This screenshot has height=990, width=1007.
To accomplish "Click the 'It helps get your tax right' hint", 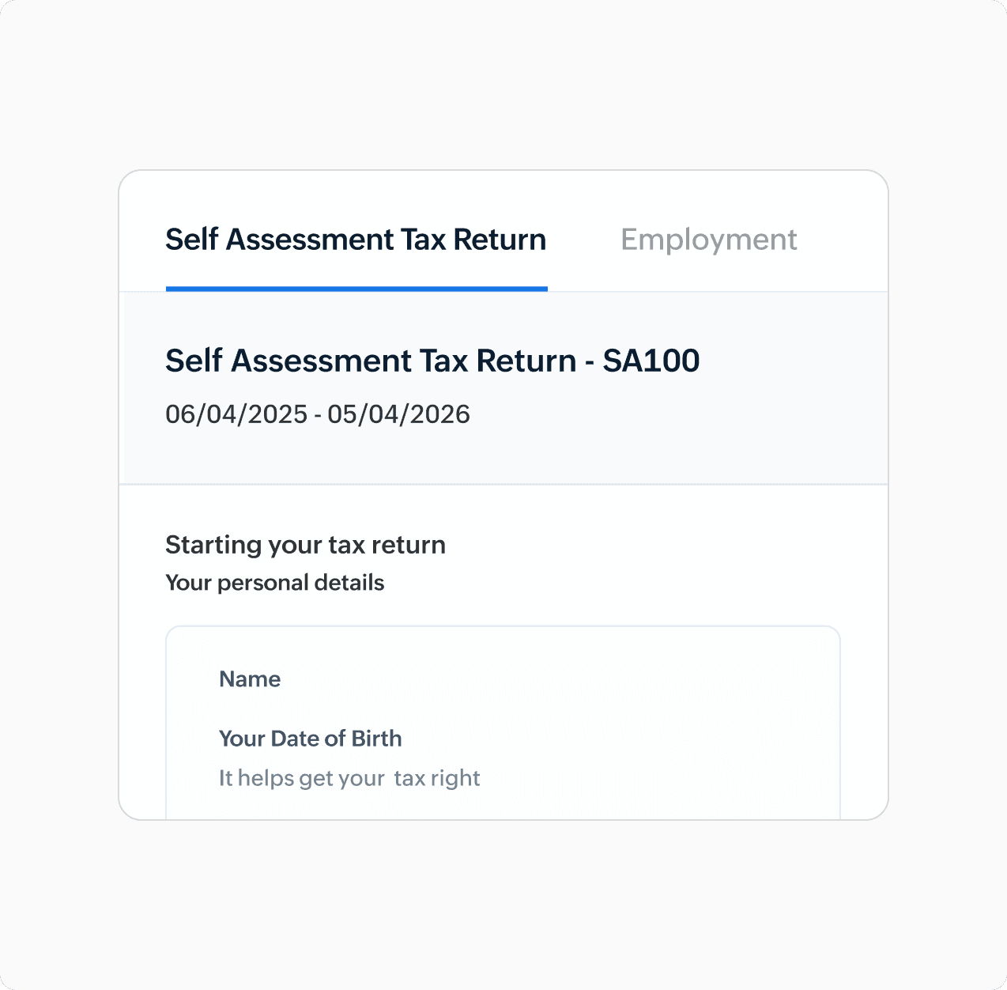I will [349, 778].
